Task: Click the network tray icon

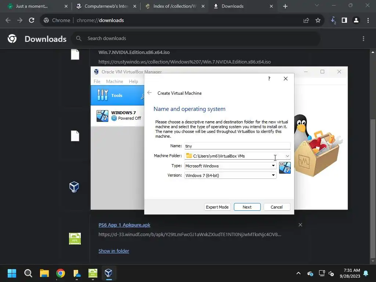Action: pos(322,273)
